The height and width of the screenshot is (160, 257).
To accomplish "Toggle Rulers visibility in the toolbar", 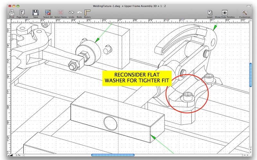I will coord(87,12).
